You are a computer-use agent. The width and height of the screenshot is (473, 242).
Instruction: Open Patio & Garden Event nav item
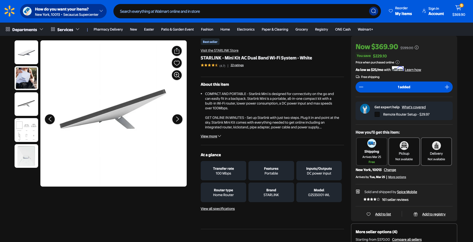[x=177, y=29]
